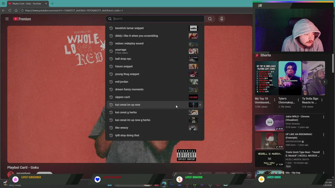Screen dimensions: 335x188
Task: Open Travis Scott Type Beat video title
Action: pyautogui.click(x=303, y=154)
